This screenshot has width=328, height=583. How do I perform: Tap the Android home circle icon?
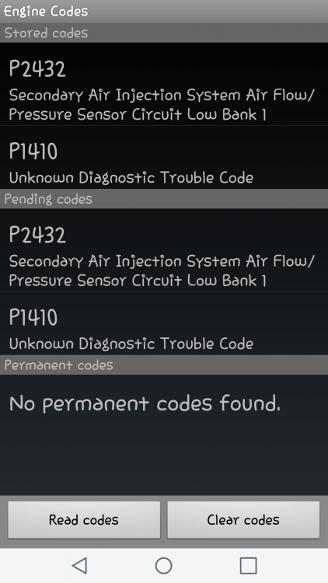pos(164,566)
